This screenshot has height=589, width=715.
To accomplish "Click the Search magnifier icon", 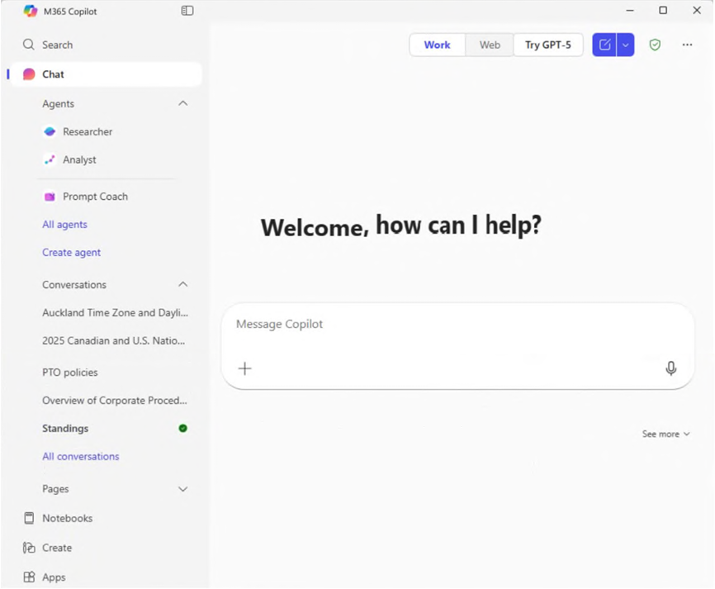I will 28,45.
